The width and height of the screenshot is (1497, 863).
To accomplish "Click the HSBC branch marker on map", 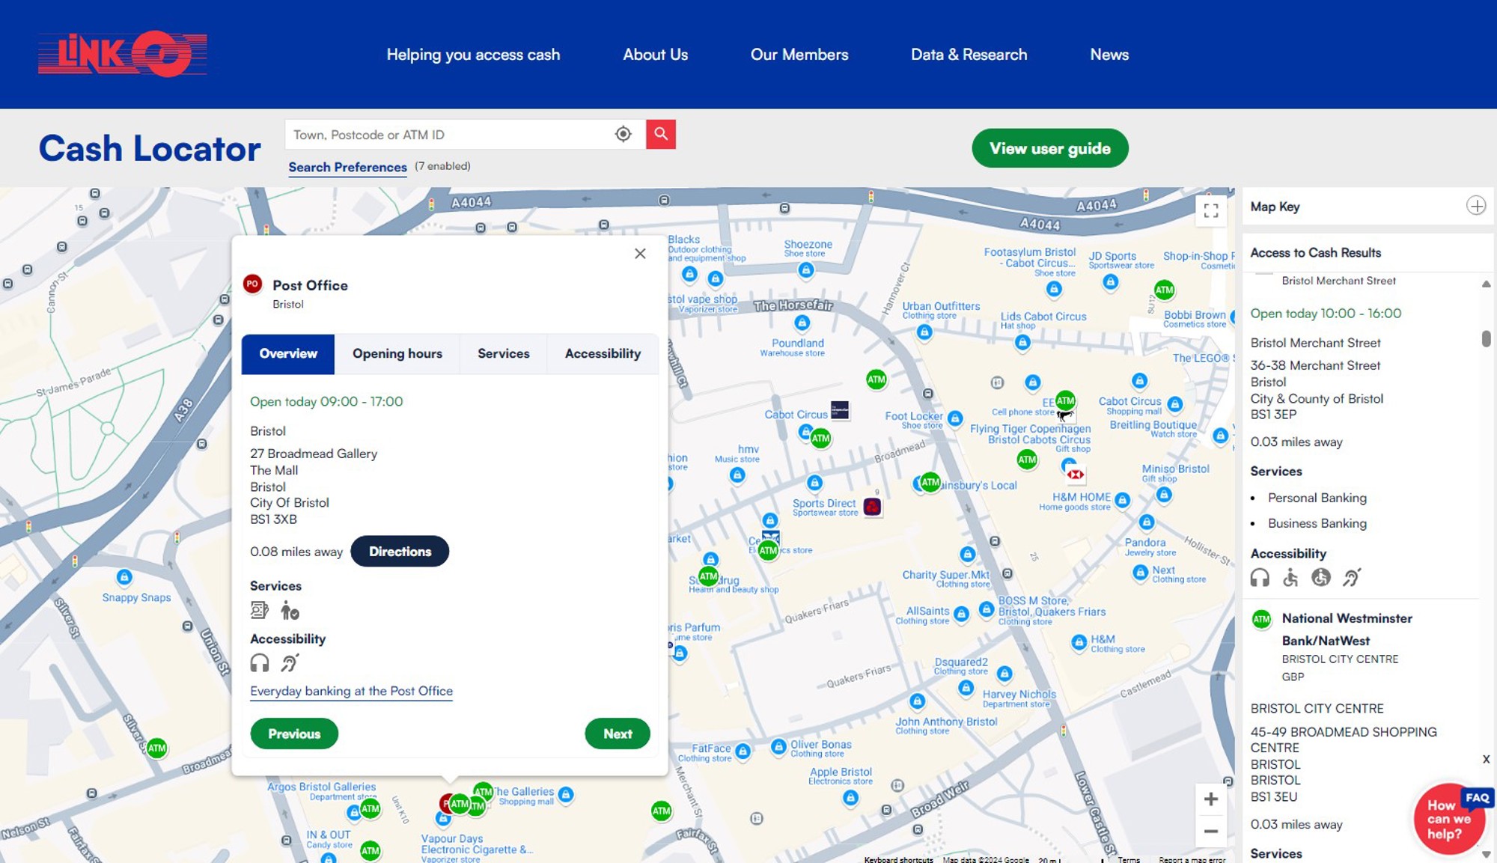I will click(1075, 474).
